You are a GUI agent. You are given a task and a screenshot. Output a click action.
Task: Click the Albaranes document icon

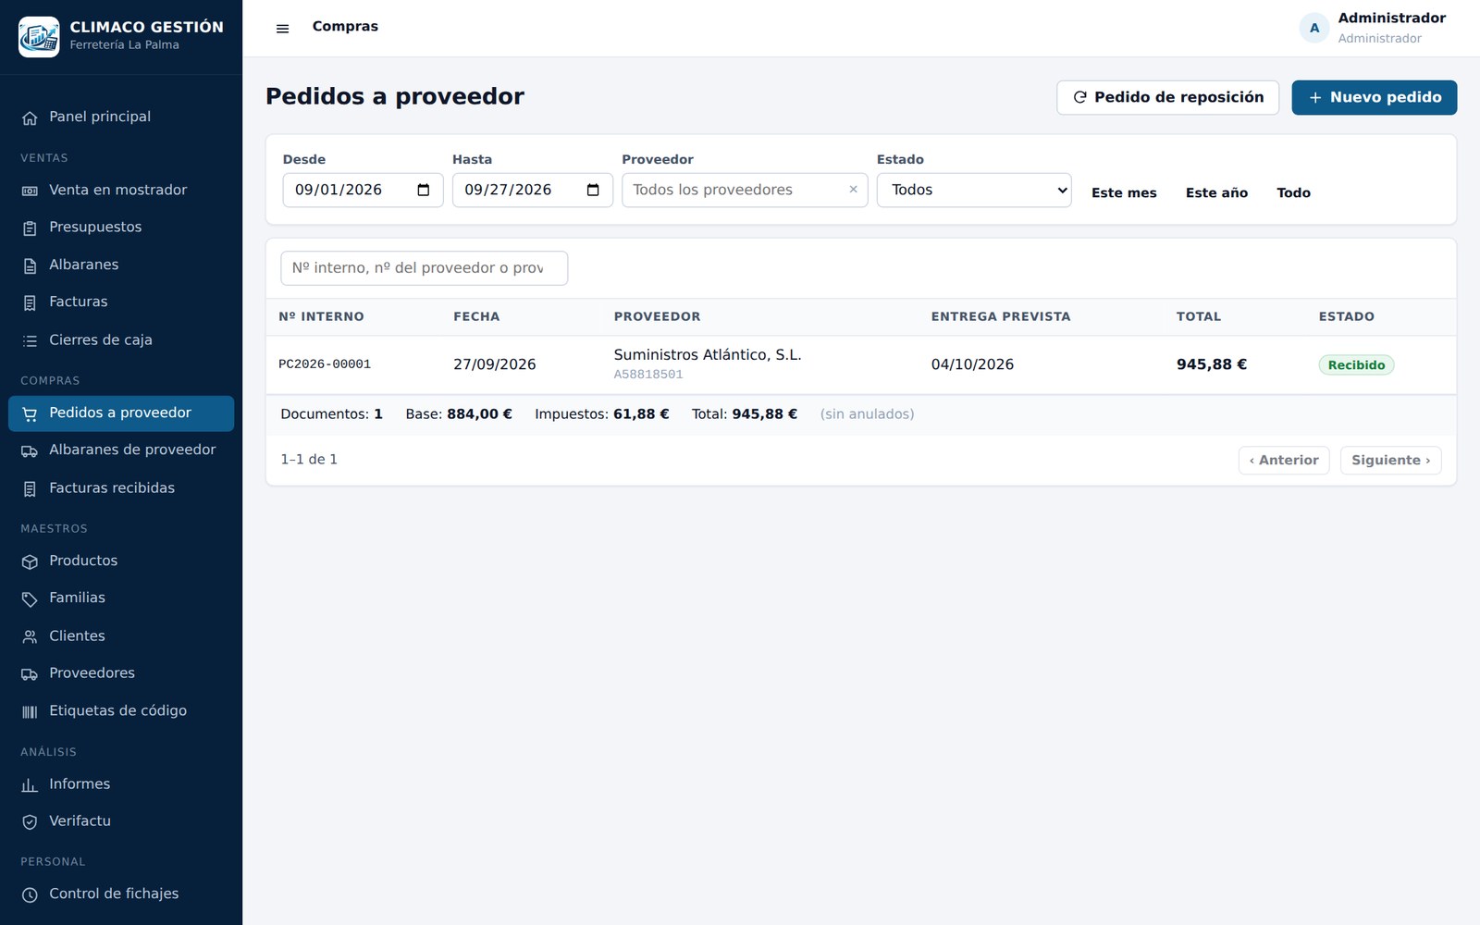(30, 265)
